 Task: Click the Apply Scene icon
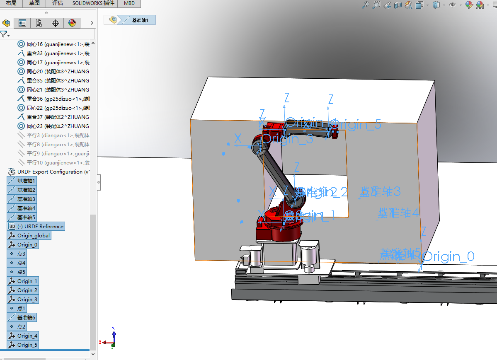480,5
